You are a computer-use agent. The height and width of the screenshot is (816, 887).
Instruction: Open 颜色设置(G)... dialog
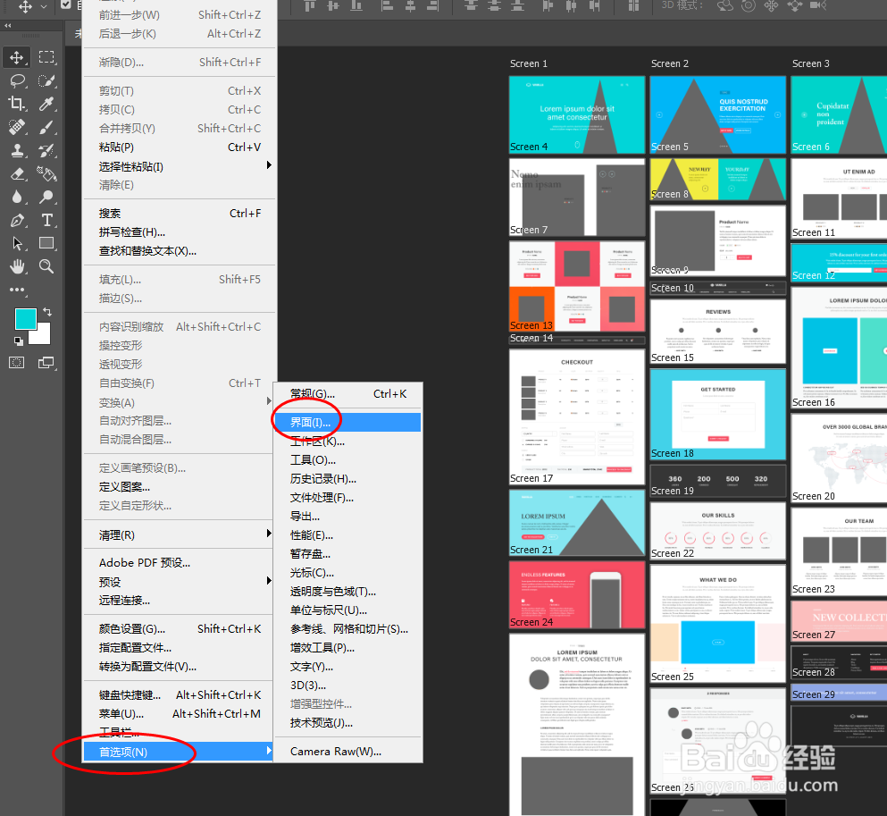pos(180,628)
